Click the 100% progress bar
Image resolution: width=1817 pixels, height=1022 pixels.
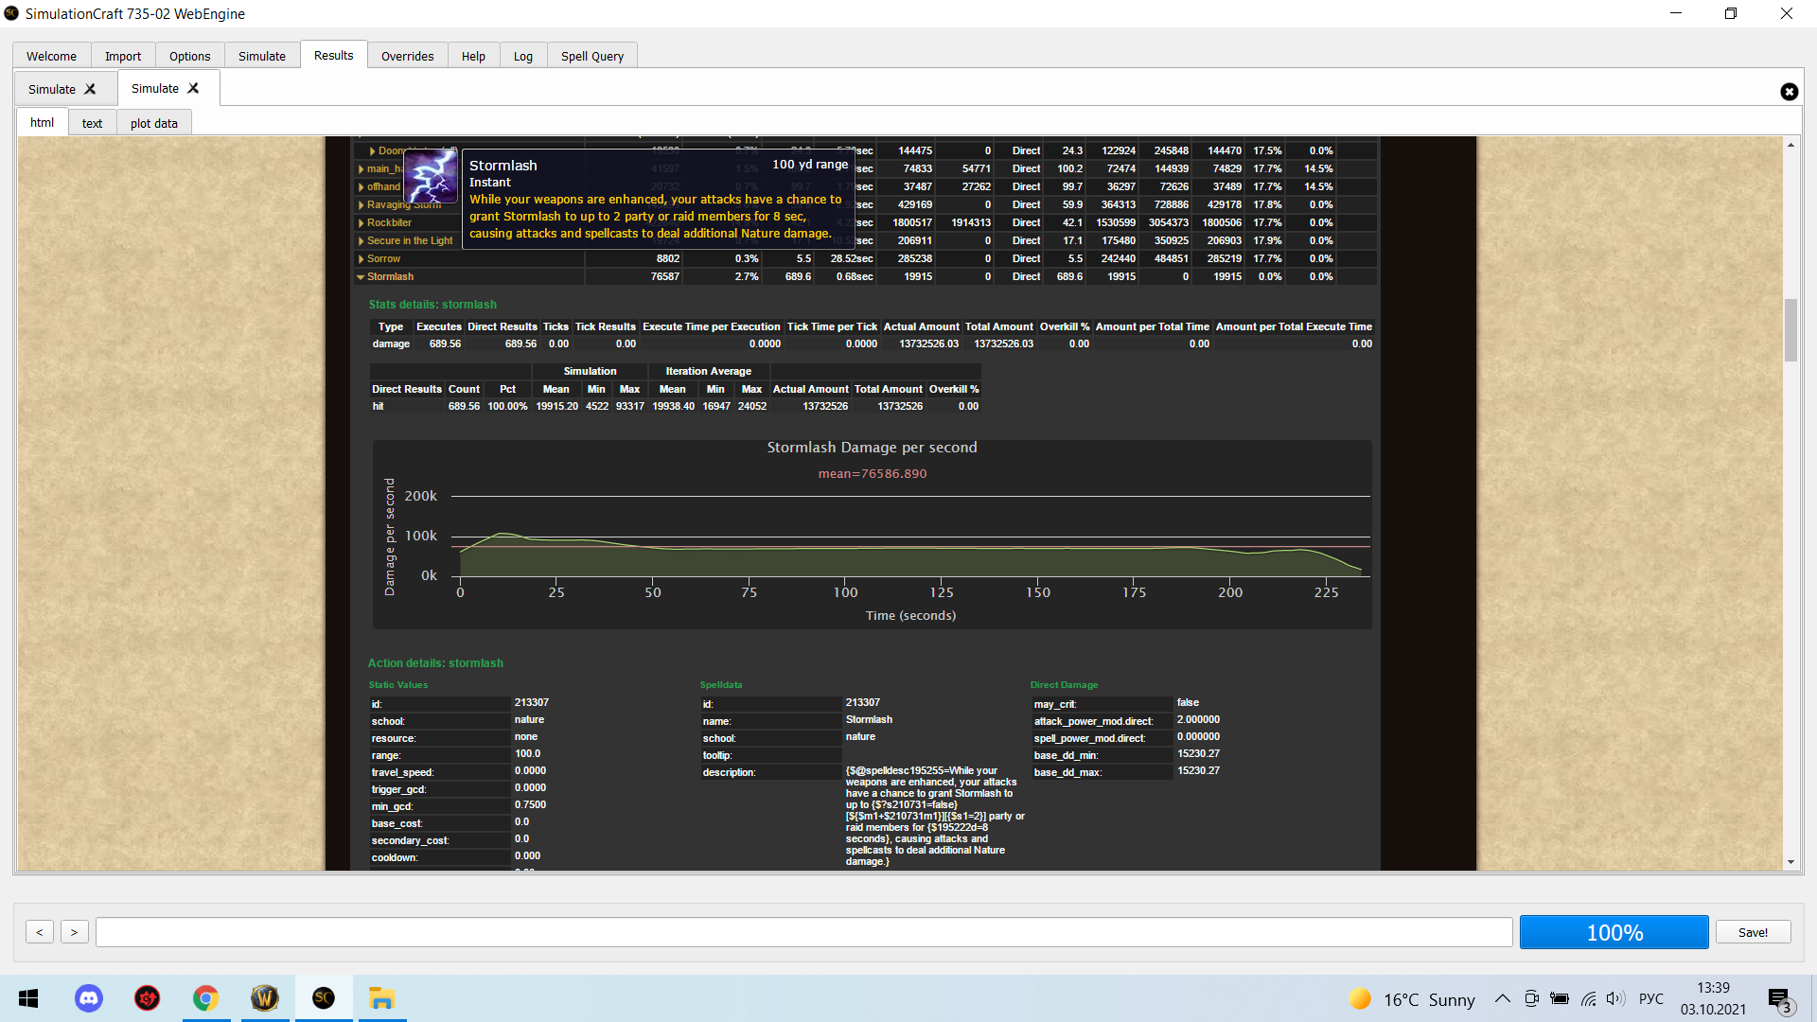point(1614,932)
